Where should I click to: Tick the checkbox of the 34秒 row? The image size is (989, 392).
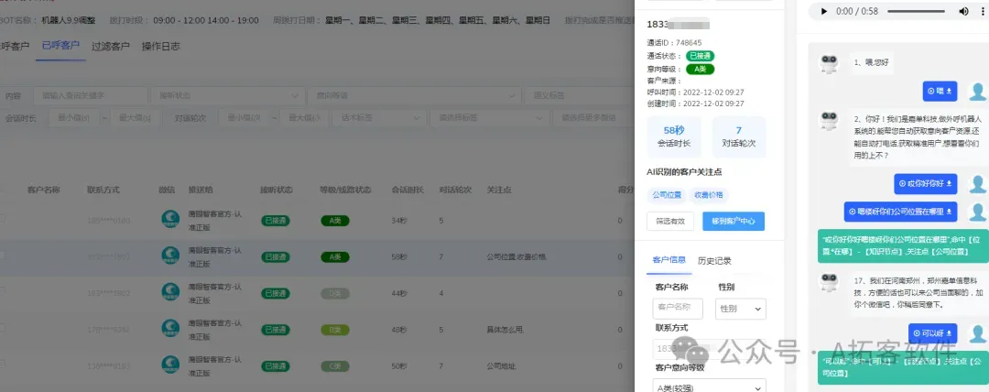click(2, 218)
